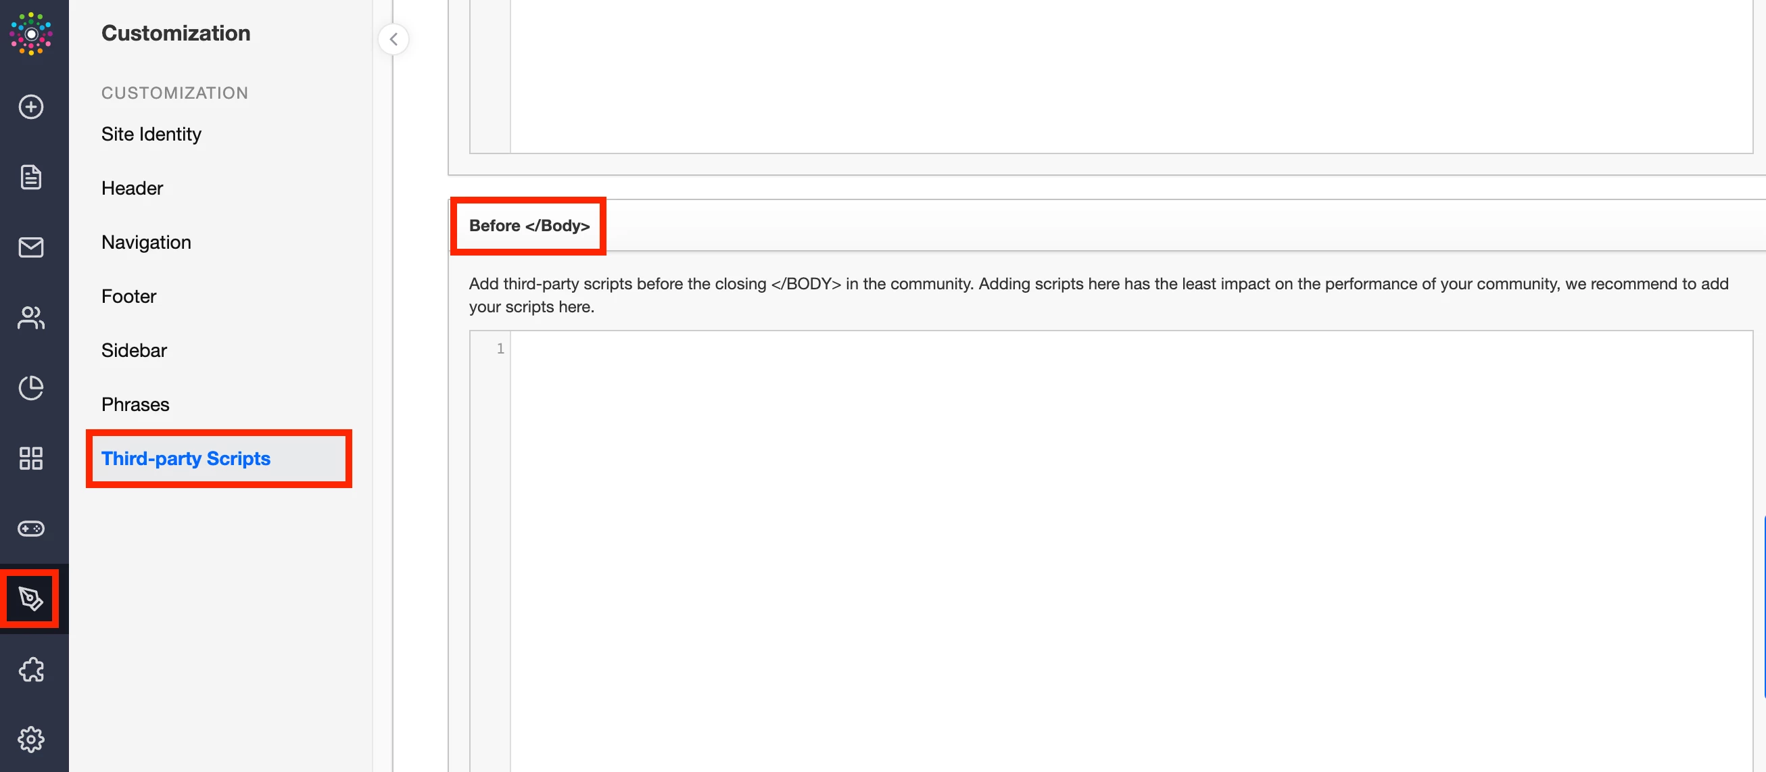
Task: Open Site Identity settings
Action: (x=151, y=135)
